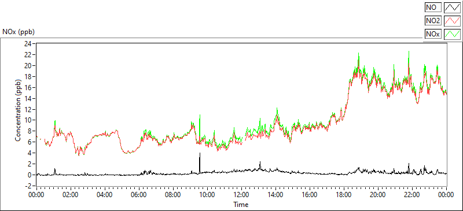Click the 18:00 time axis marker

pos(344,195)
